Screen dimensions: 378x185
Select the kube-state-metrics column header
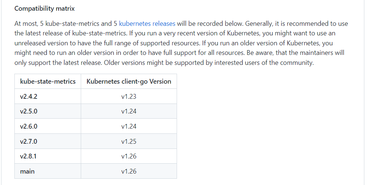click(48, 81)
